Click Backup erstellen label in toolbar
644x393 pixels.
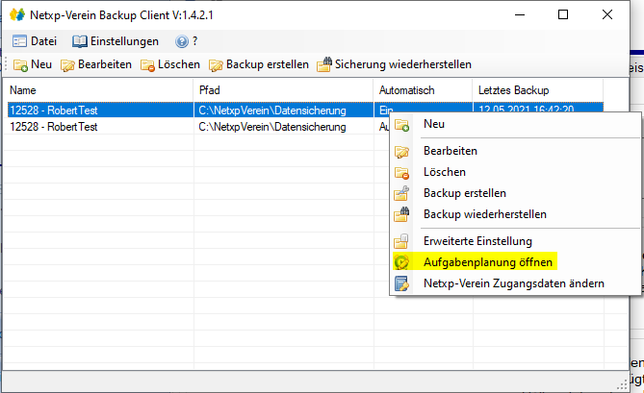tap(268, 64)
